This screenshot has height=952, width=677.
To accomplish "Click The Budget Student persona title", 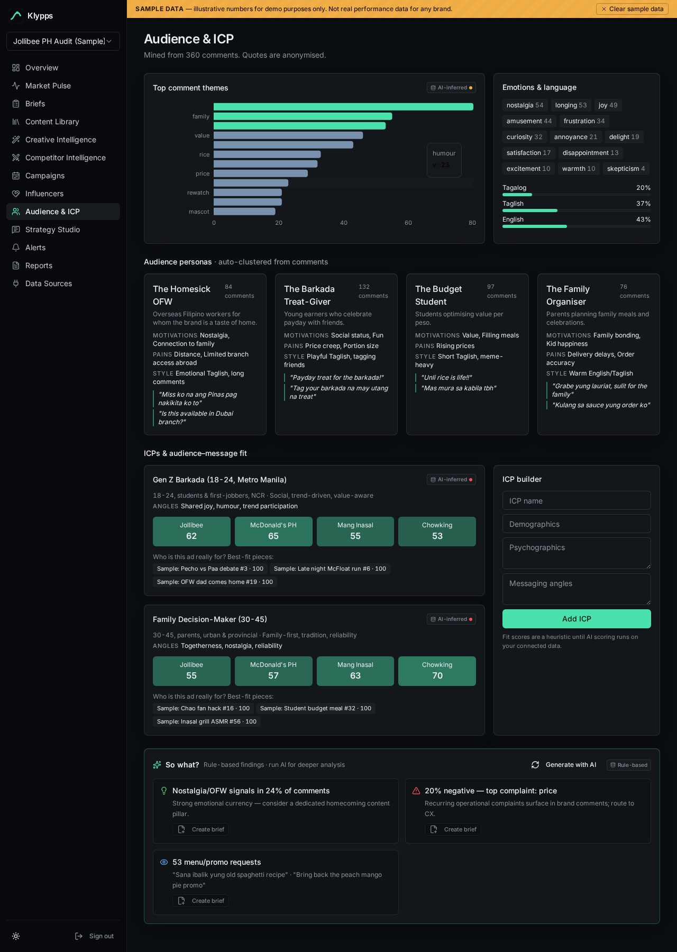I will point(438,295).
